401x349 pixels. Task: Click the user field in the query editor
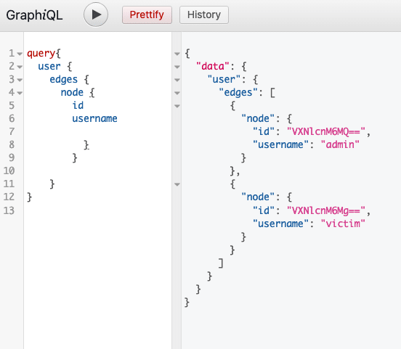49,67
